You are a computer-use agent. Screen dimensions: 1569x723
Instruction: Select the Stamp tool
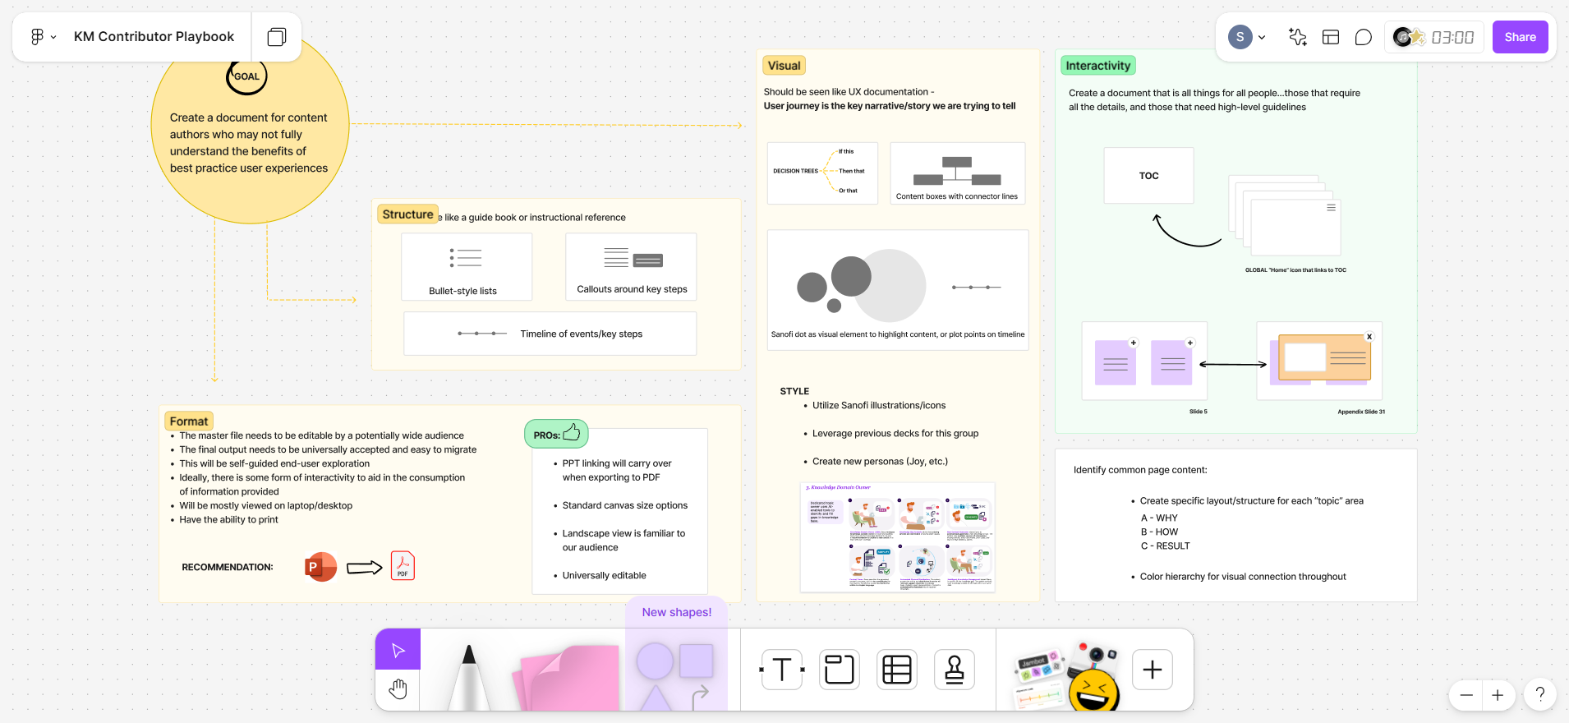(954, 670)
